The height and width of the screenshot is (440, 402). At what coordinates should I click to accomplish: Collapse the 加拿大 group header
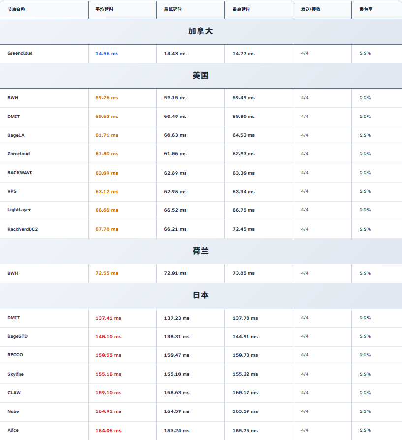(200, 31)
